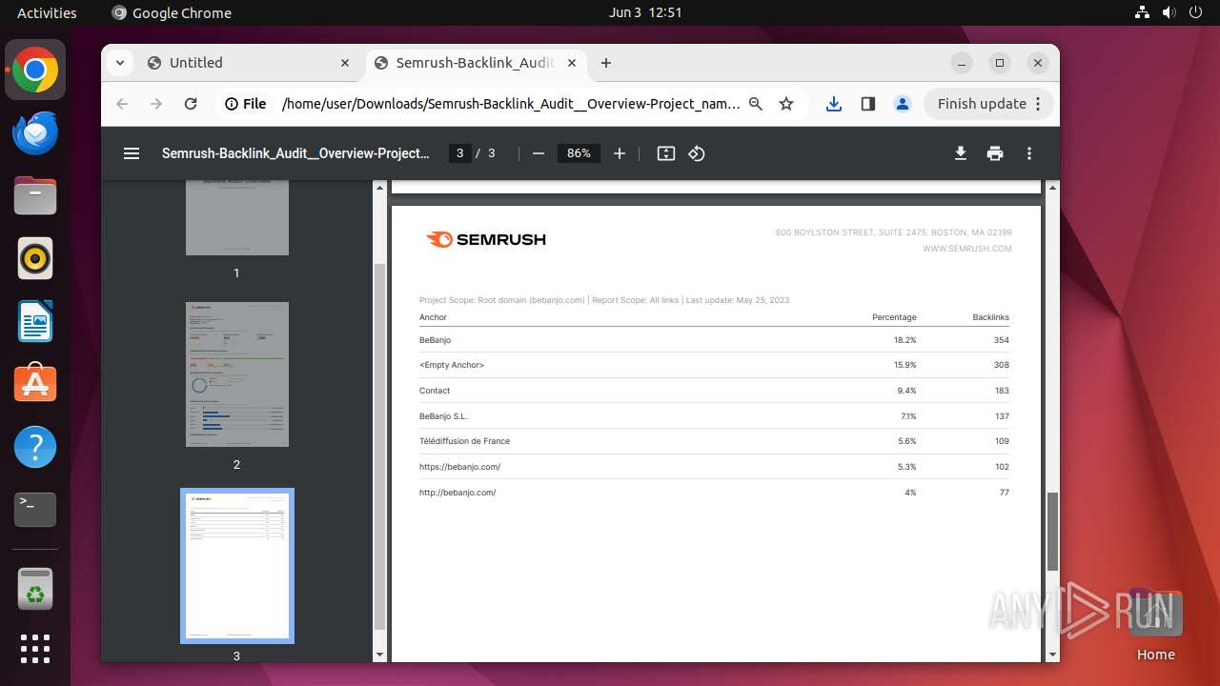
Task: Open Files from the dock
Action: pyautogui.click(x=35, y=195)
